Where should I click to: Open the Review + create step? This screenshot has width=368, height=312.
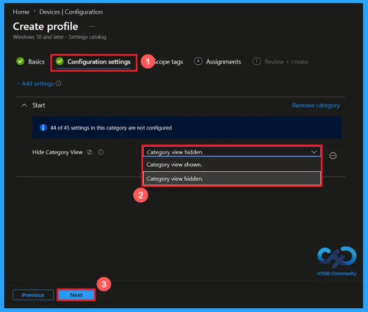click(280, 62)
